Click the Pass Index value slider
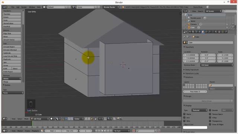Image resolution: width=238 pixels, height=134 pixels. point(195,92)
